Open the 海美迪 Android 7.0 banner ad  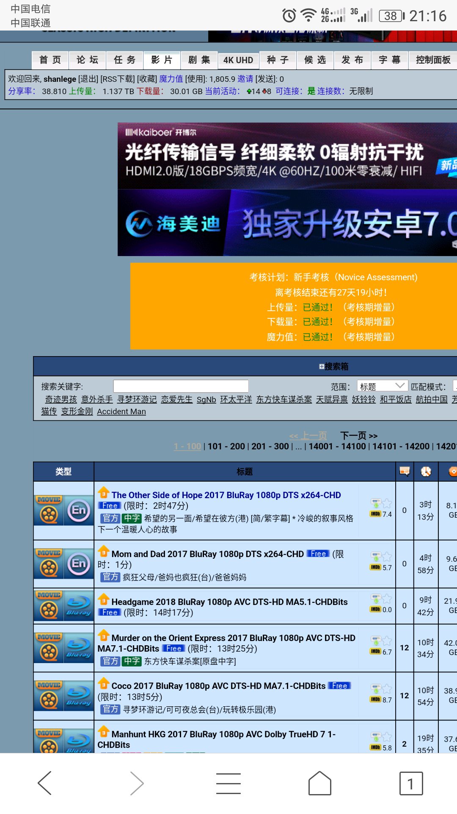287,223
